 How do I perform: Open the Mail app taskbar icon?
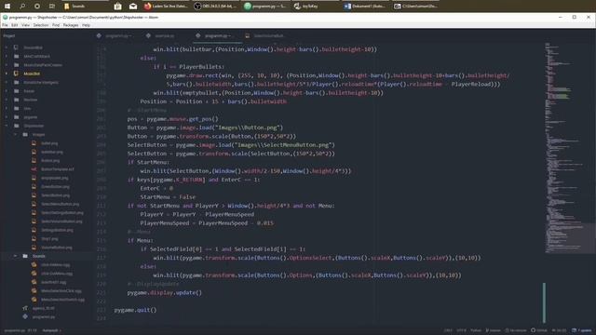tap(133, 7)
